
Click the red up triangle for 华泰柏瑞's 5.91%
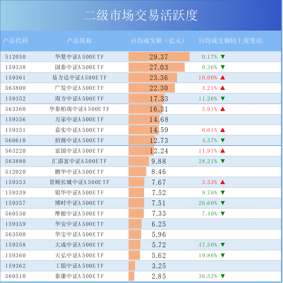[x=222, y=109]
